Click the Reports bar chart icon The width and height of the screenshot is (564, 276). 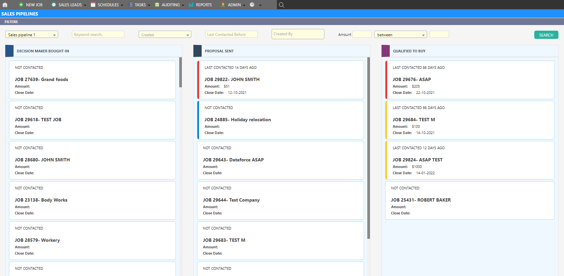191,5
